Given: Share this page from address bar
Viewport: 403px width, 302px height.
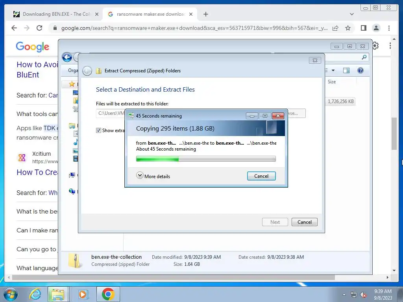Looking at the screenshot, I should click(x=335, y=28).
